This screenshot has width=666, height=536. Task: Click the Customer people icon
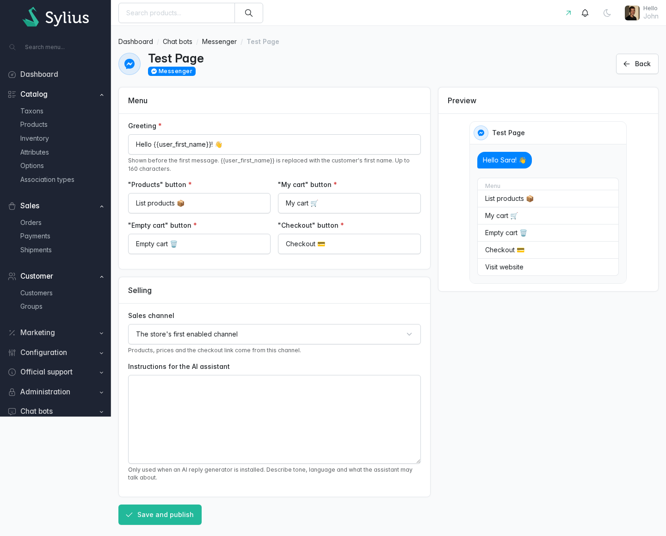12,276
